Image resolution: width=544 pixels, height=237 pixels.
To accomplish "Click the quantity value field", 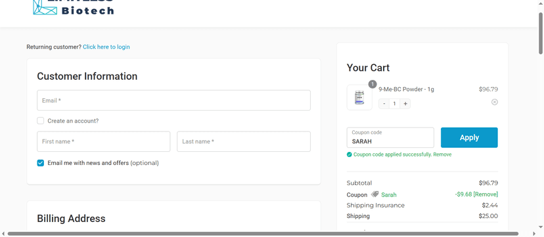I will click(x=394, y=103).
